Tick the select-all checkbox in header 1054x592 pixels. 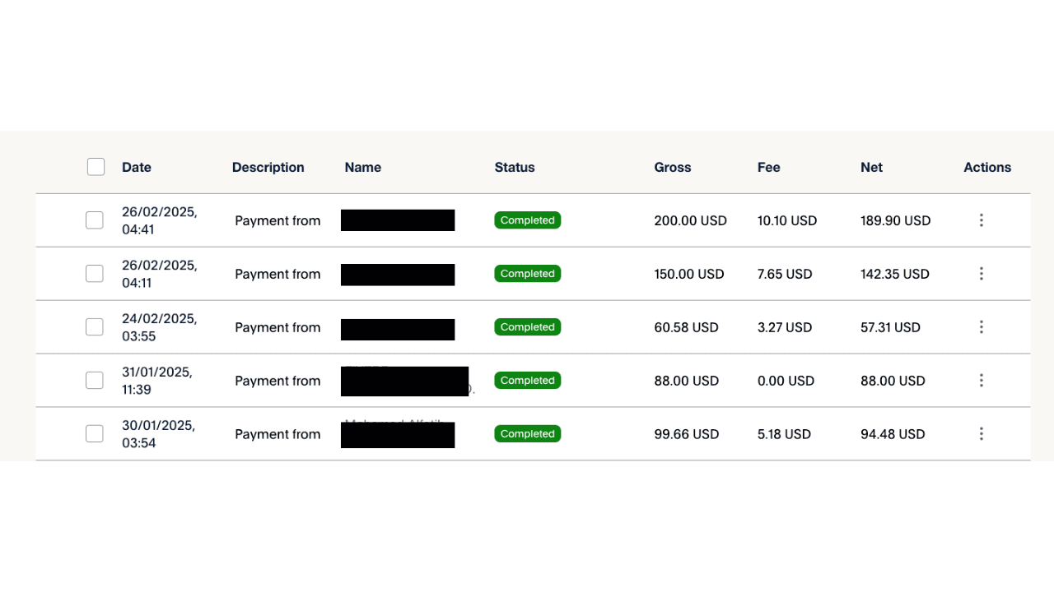click(x=96, y=167)
